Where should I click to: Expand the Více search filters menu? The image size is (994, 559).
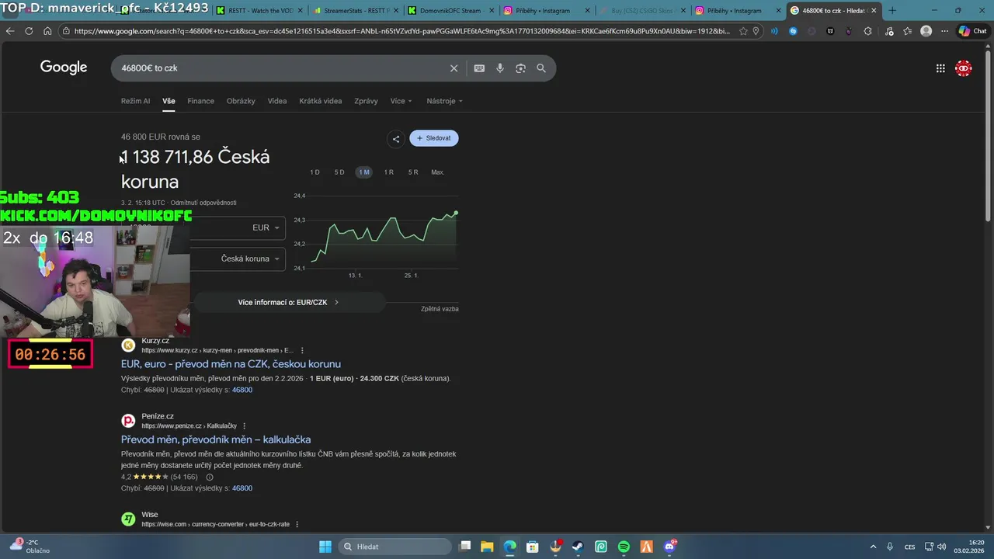401,101
